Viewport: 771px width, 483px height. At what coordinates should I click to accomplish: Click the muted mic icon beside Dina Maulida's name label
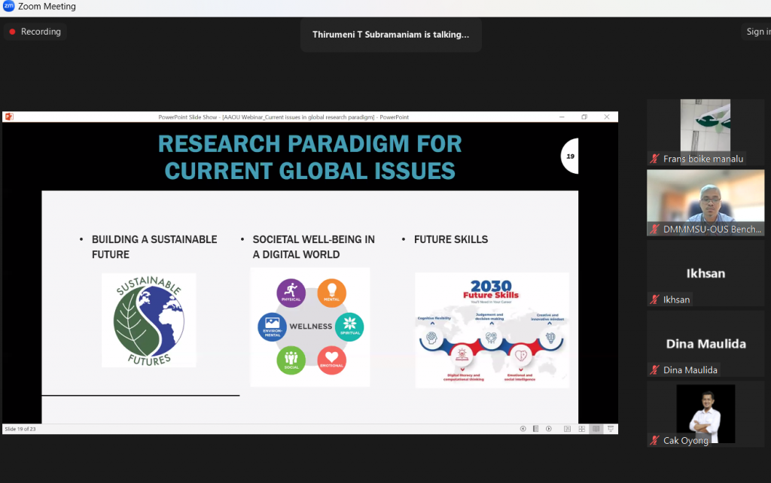654,370
